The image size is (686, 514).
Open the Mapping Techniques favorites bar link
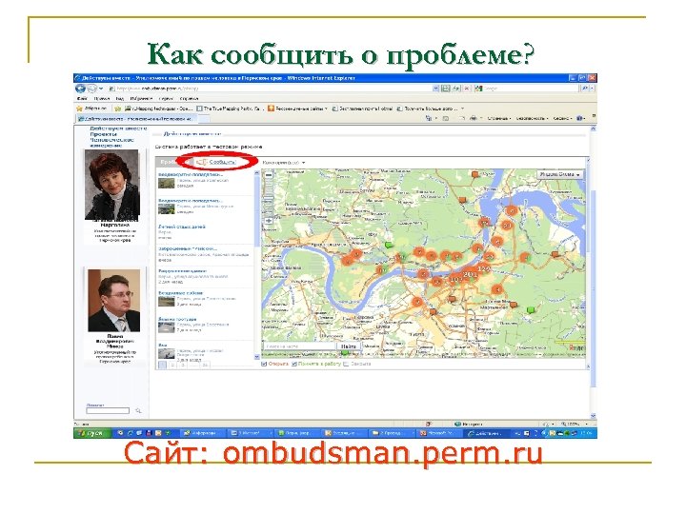pyautogui.click(x=159, y=109)
